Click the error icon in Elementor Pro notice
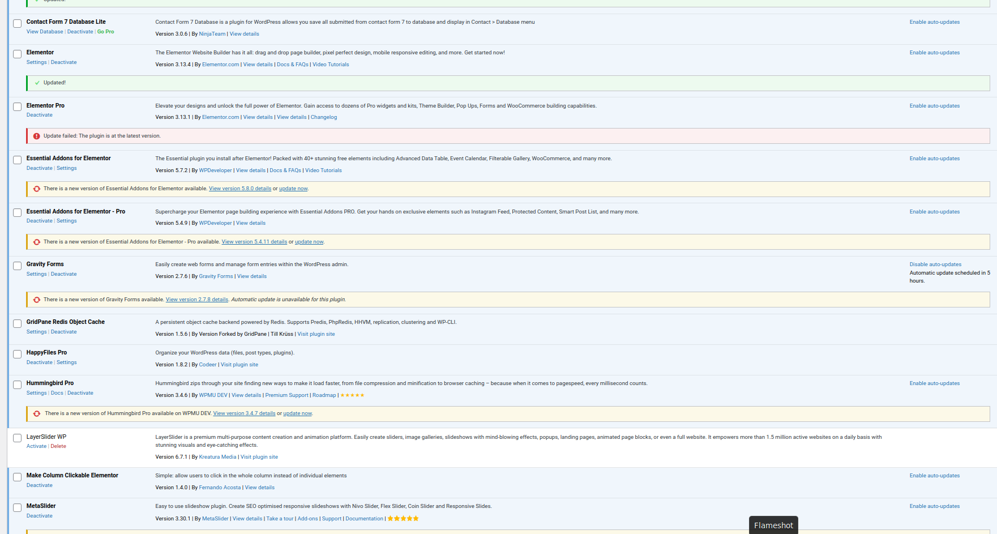The height and width of the screenshot is (534, 997). click(37, 136)
